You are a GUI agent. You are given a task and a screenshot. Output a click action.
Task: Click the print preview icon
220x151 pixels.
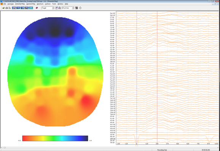[10, 8]
